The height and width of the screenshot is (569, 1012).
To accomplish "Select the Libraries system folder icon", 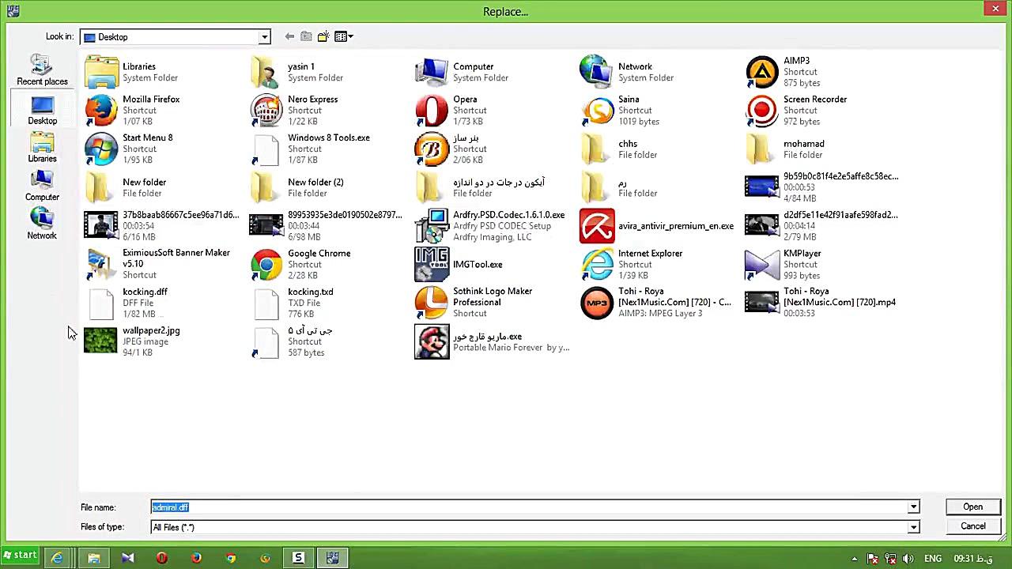I will (101, 72).
